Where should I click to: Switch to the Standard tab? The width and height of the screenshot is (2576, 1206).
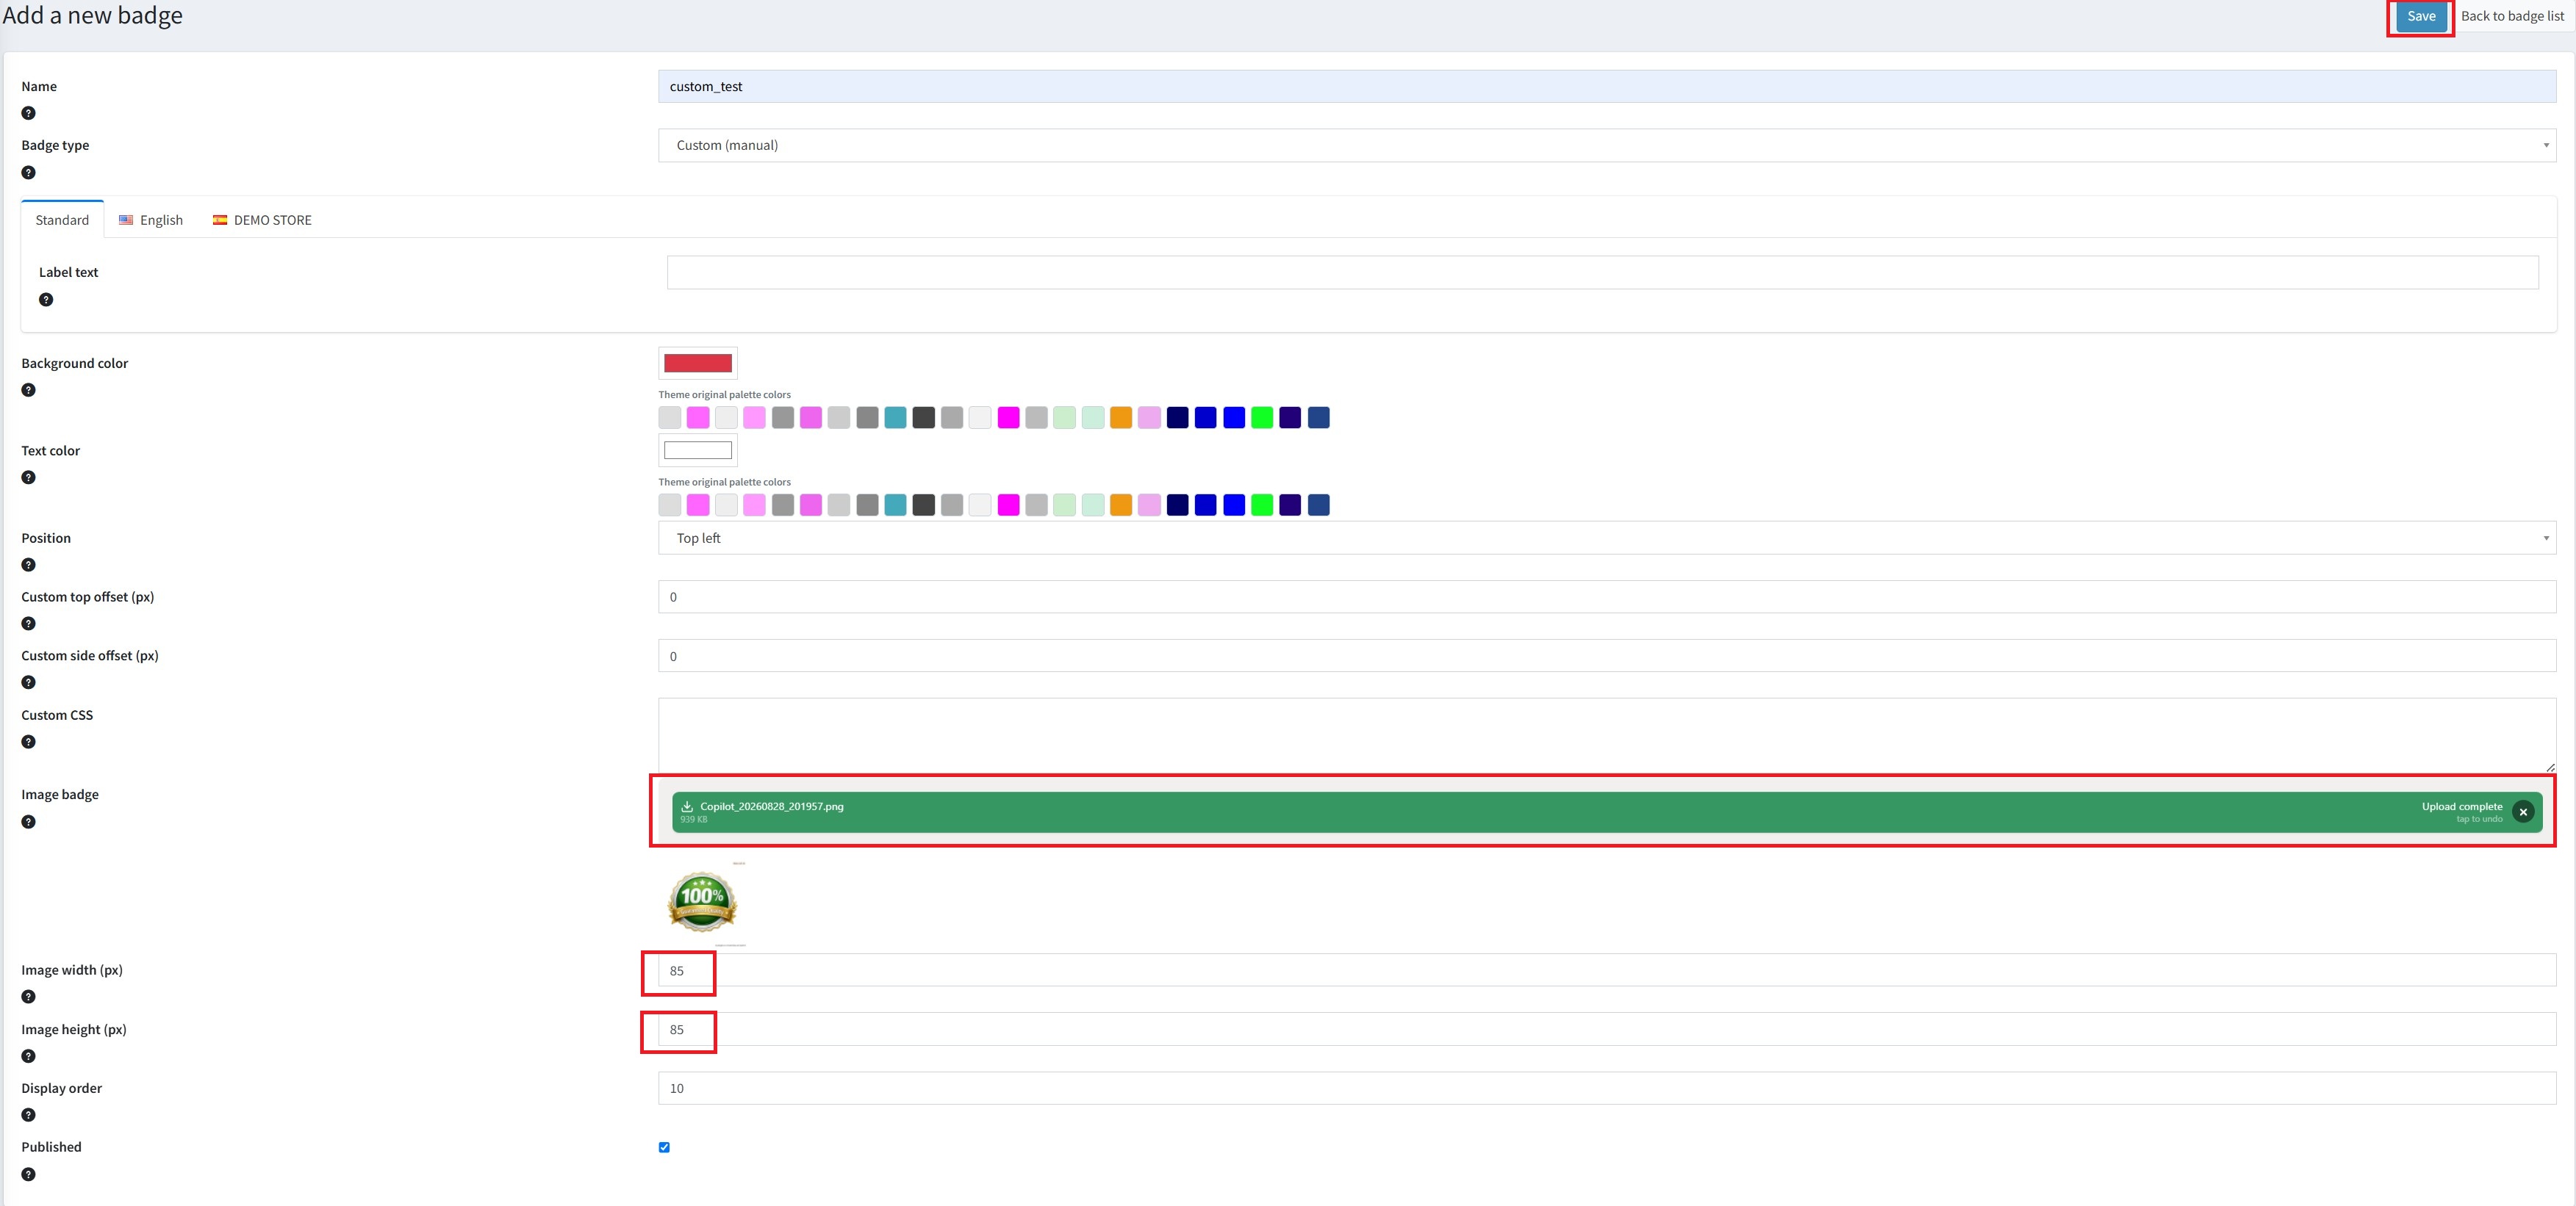pos(62,220)
